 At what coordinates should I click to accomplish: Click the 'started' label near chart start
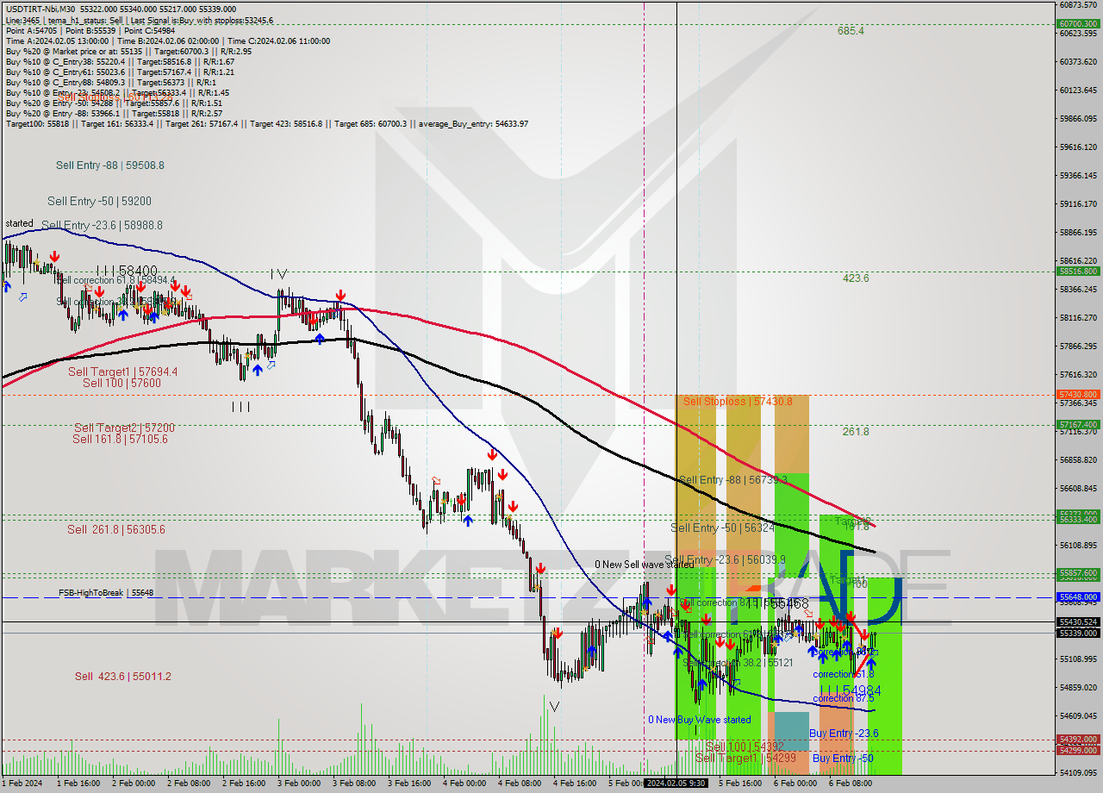pos(19,223)
